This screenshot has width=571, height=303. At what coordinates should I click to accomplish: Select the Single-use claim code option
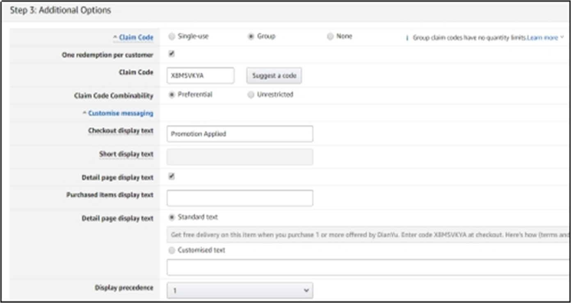[172, 36]
